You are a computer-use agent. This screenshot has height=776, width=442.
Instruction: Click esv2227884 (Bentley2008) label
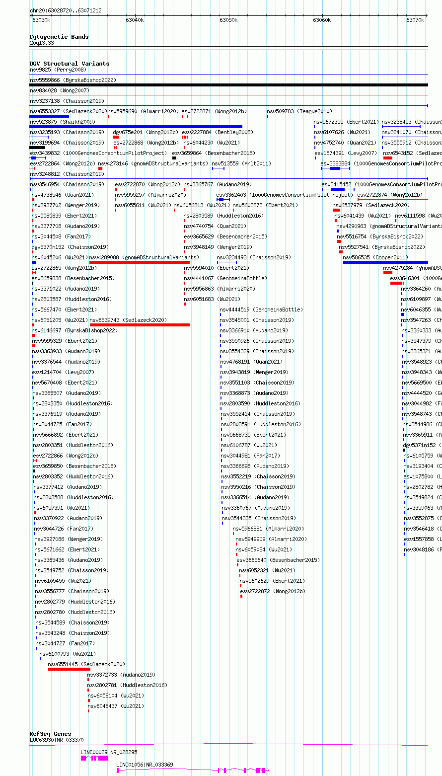coord(217,132)
